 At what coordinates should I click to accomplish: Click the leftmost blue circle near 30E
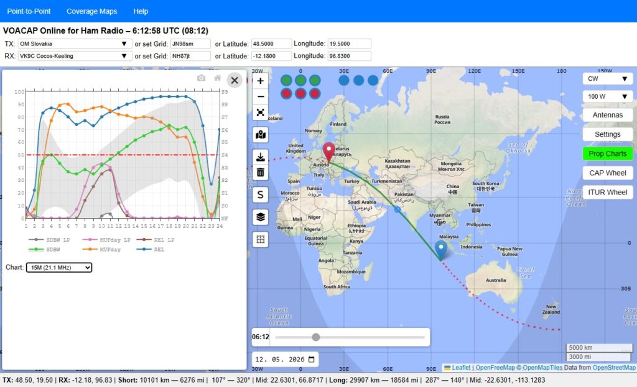pyautogui.click(x=344, y=80)
